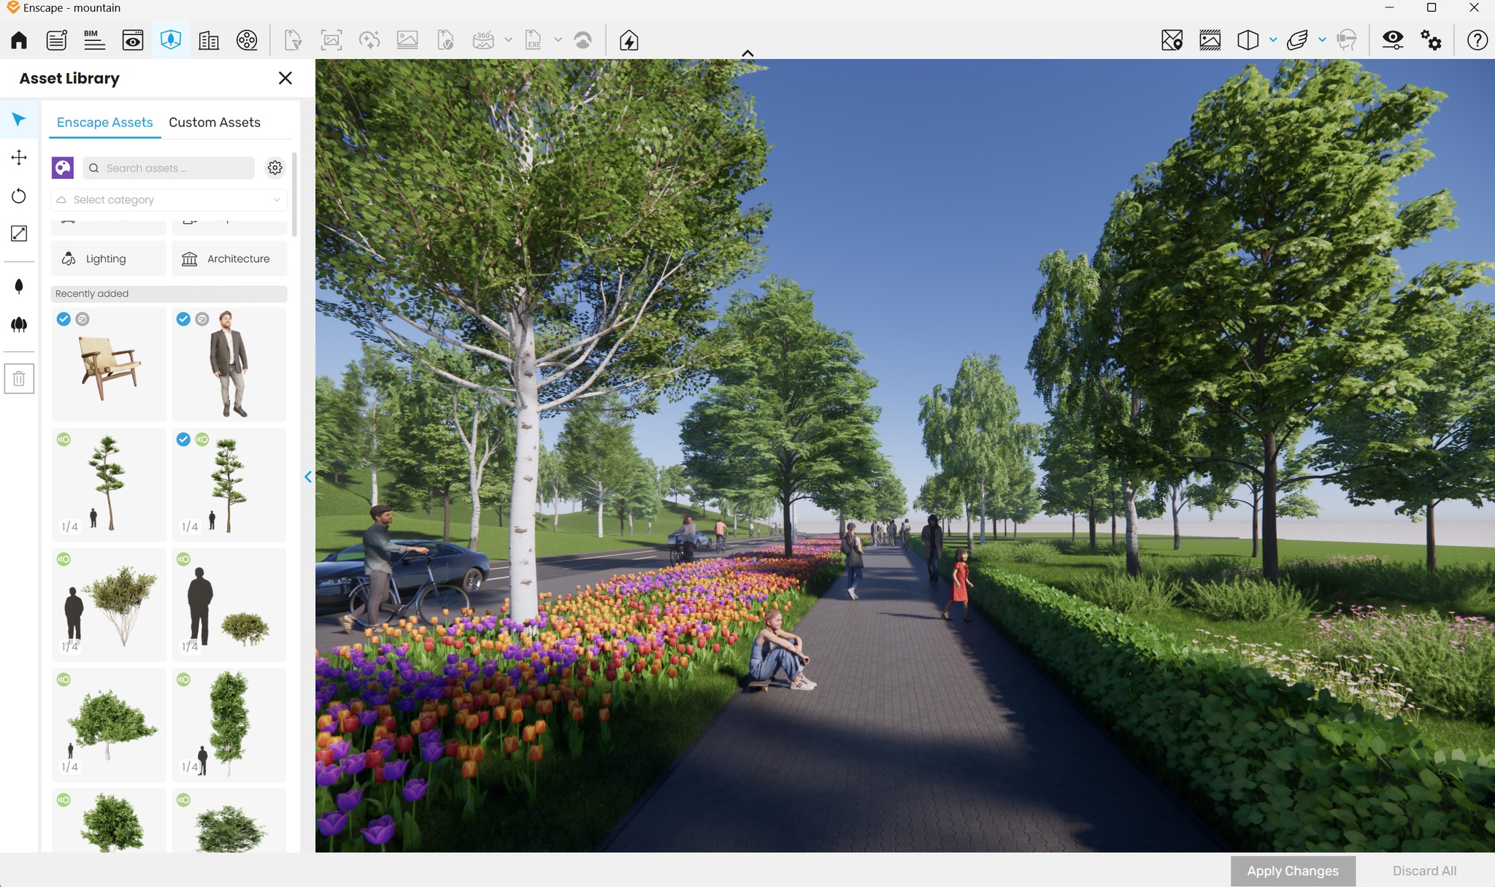This screenshot has height=887, width=1495.
Task: Open asset library settings gear
Action: pyautogui.click(x=274, y=168)
